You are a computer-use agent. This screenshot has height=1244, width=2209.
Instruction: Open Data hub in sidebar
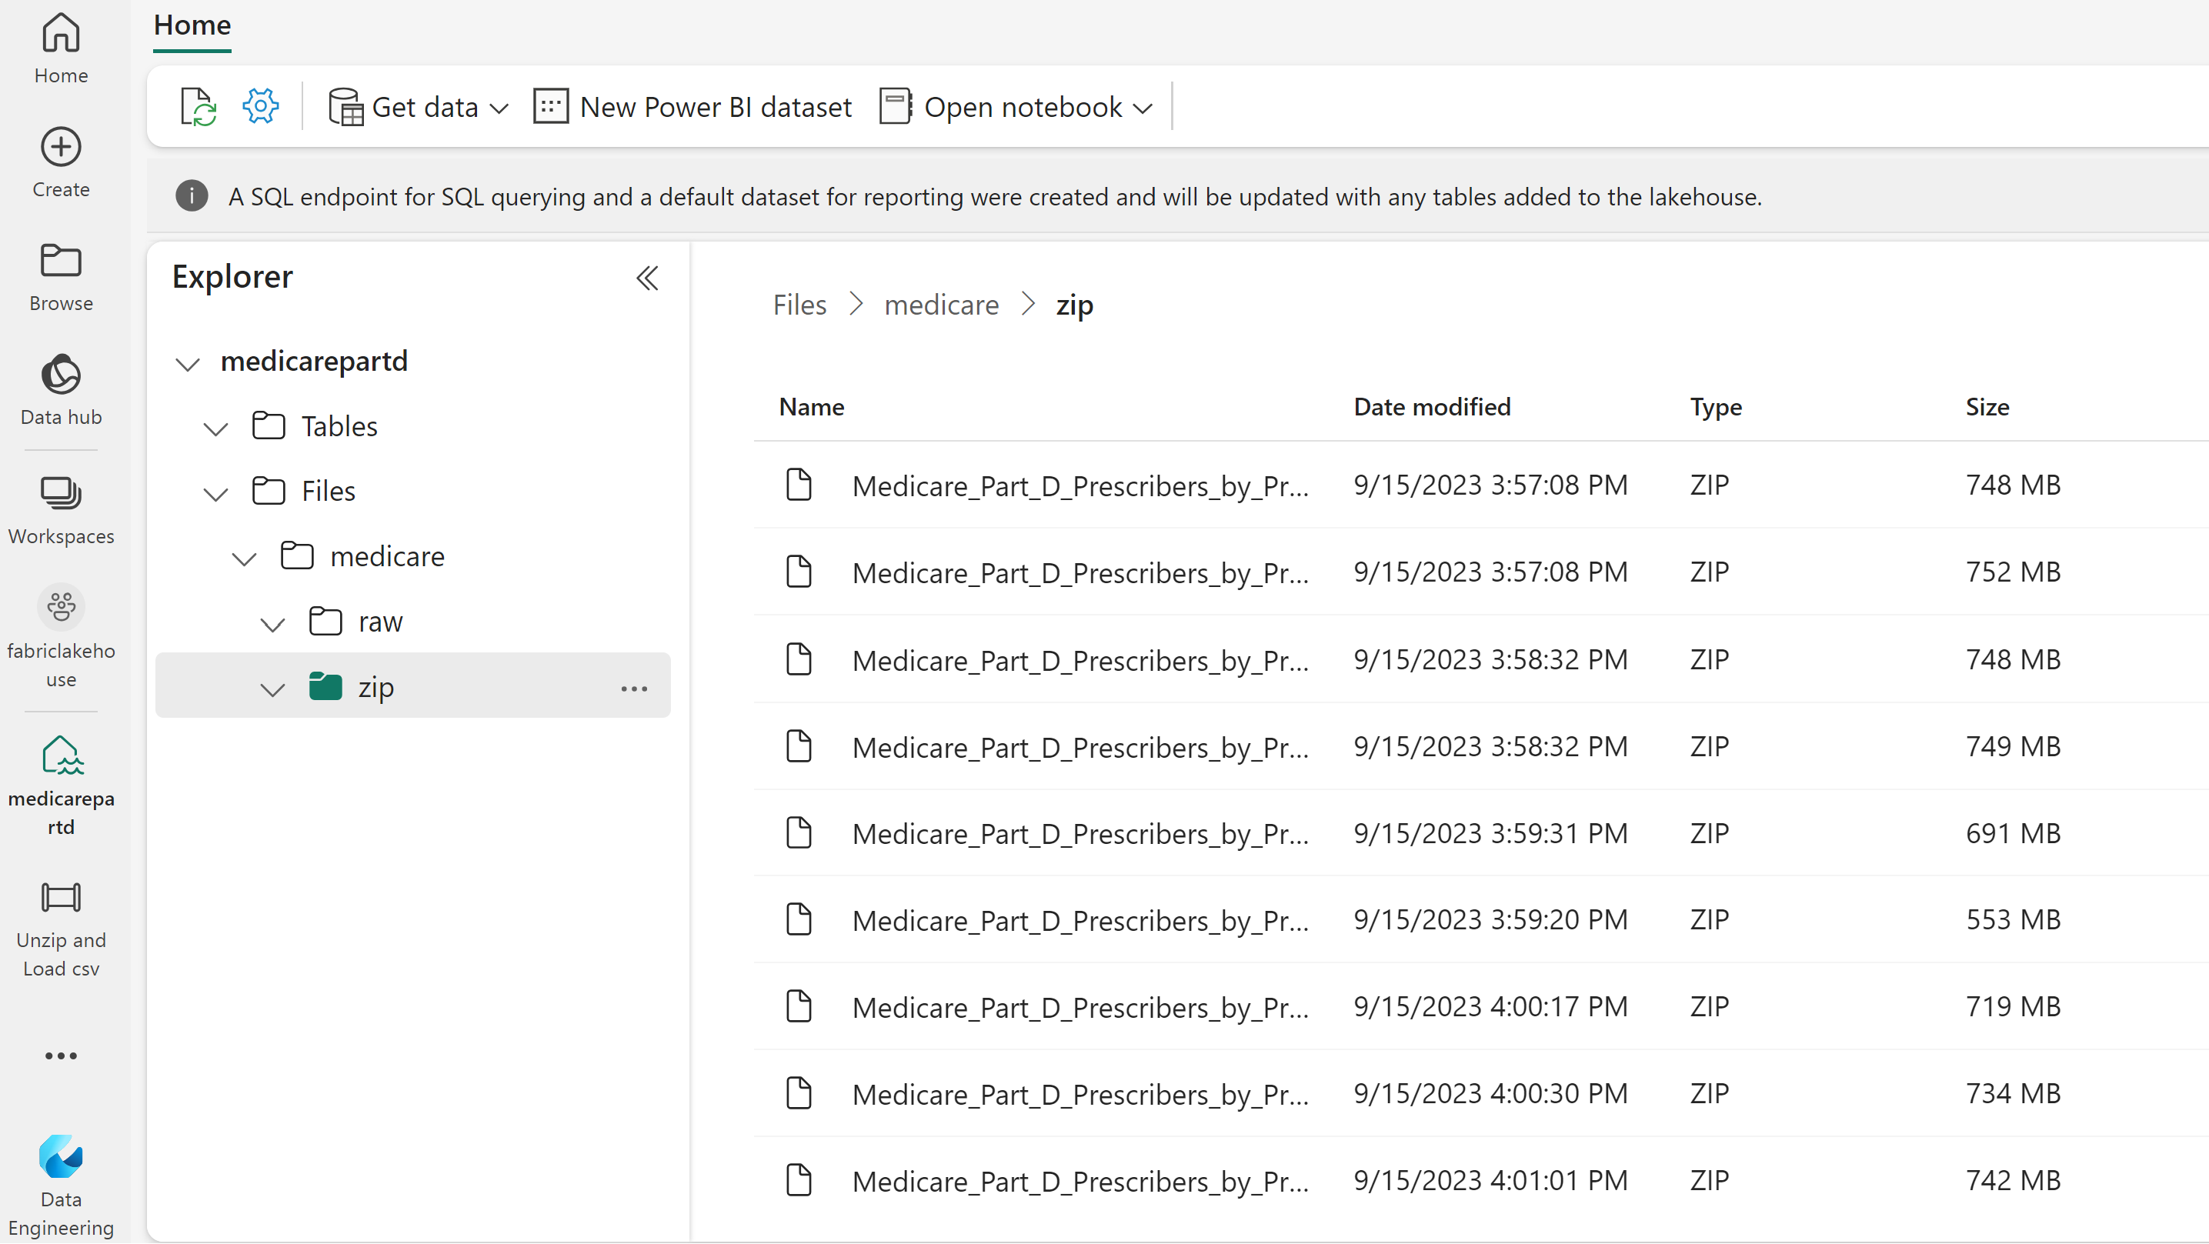(61, 389)
